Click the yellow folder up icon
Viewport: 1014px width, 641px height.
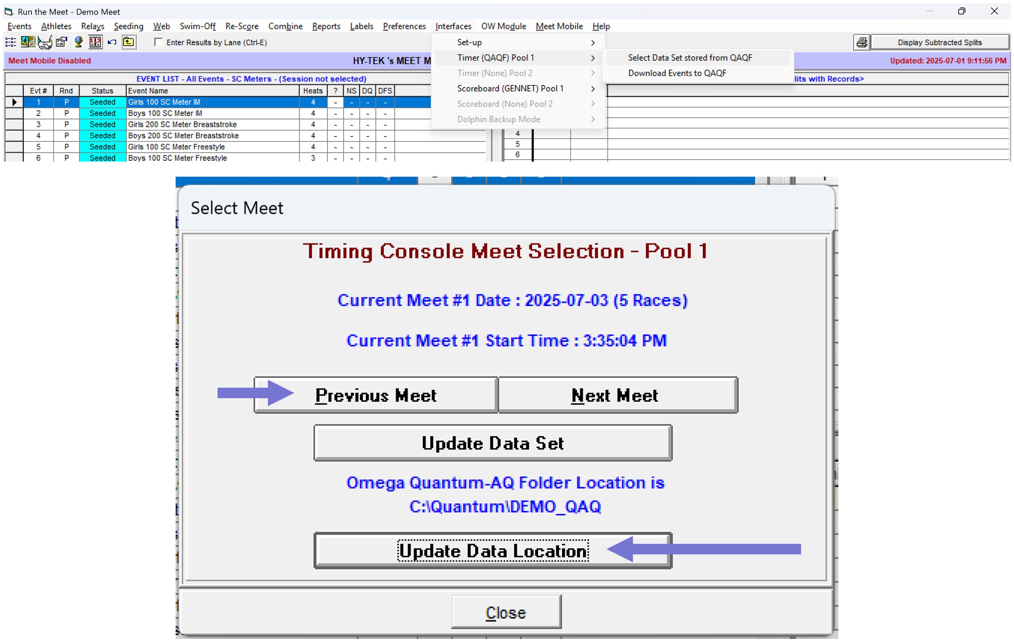coord(129,42)
